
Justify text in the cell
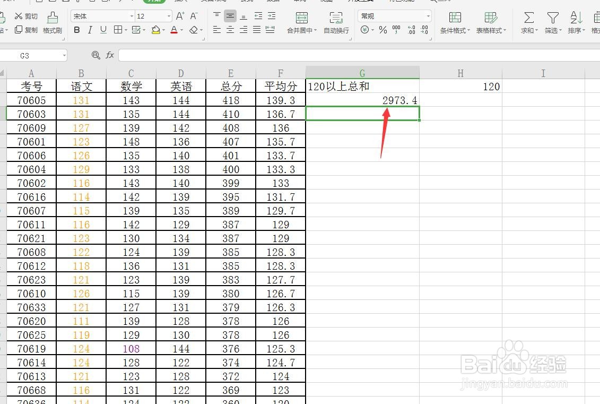[257, 30]
